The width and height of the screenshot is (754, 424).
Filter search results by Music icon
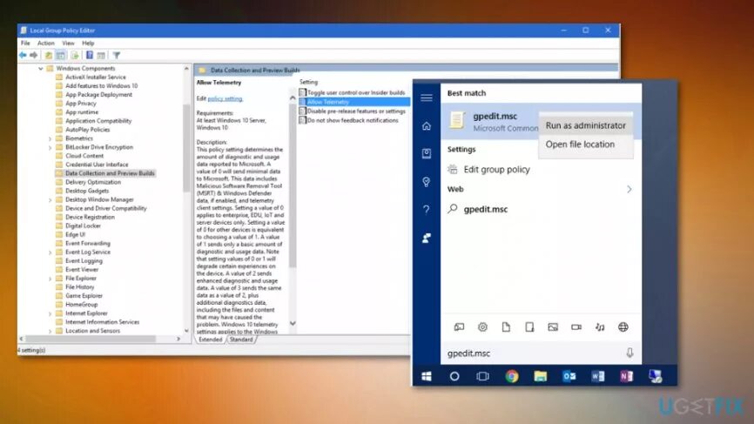600,326
